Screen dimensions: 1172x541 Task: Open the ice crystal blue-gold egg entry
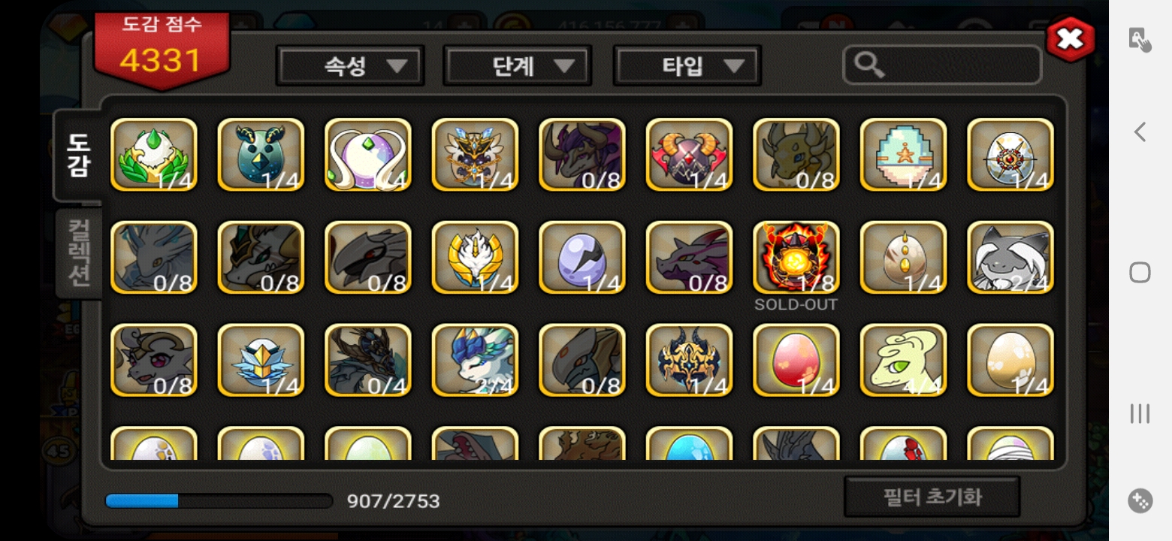tap(261, 360)
